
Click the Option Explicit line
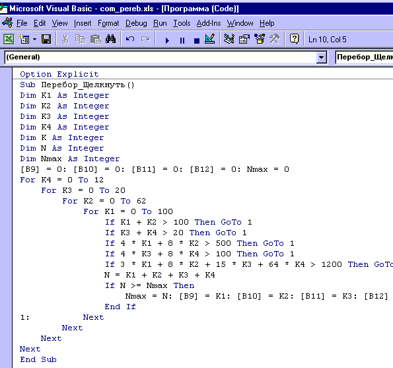[59, 74]
